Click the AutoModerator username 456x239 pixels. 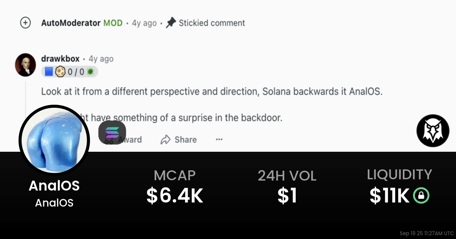[x=71, y=23]
